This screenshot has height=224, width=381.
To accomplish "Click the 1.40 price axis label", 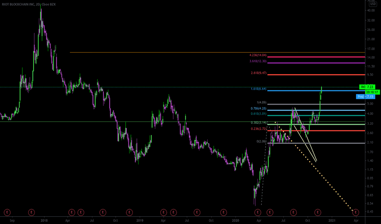I will click(x=370, y=161).
